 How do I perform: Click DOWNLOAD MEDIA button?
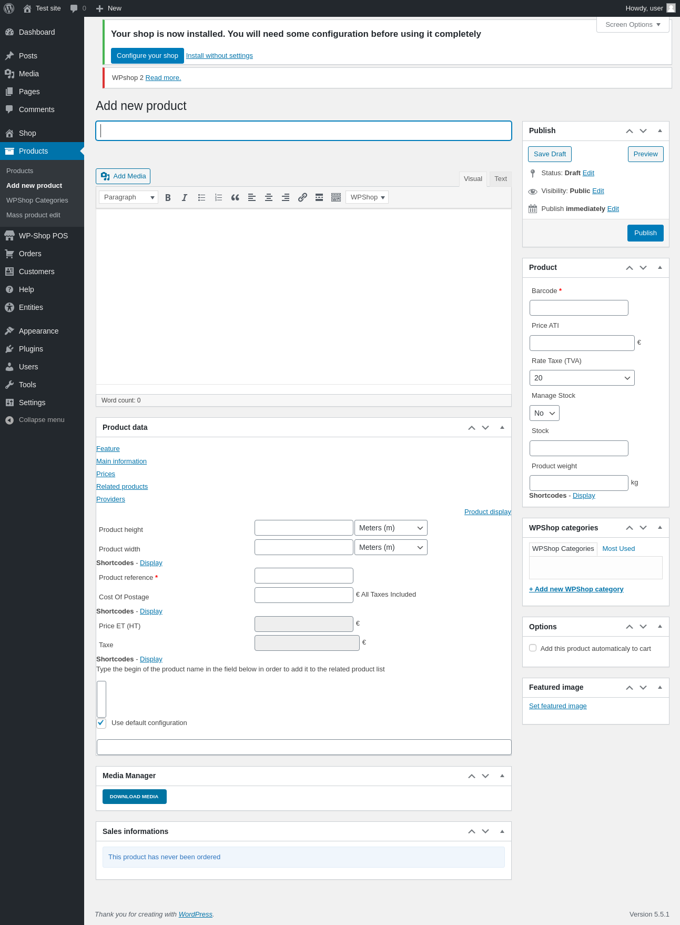click(x=135, y=797)
